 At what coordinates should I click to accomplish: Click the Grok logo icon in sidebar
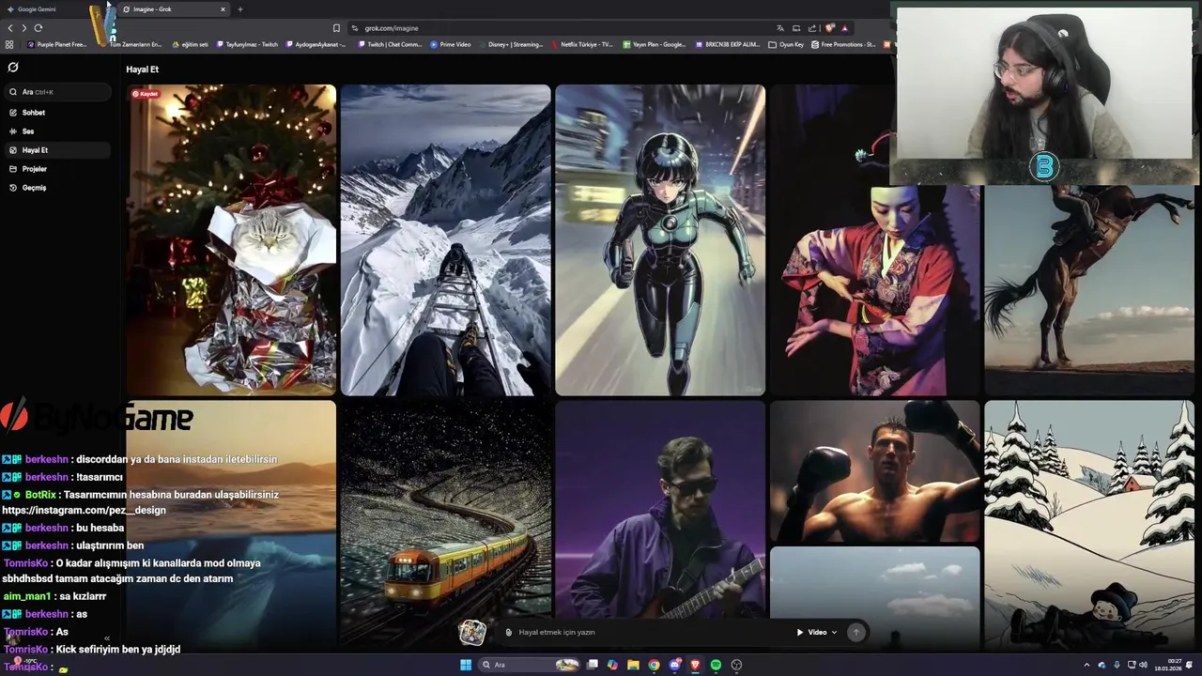13,68
